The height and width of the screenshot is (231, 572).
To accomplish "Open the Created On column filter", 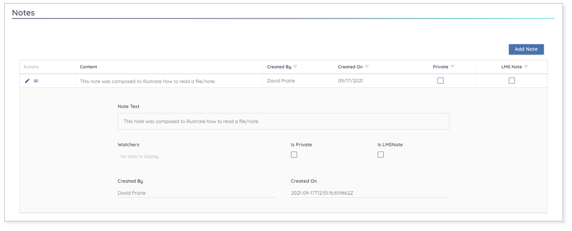I will (366, 67).
